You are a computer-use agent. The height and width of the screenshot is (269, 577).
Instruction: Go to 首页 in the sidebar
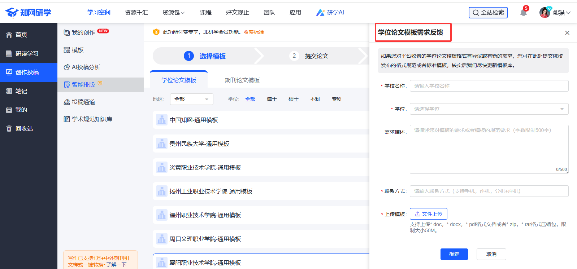(21, 35)
